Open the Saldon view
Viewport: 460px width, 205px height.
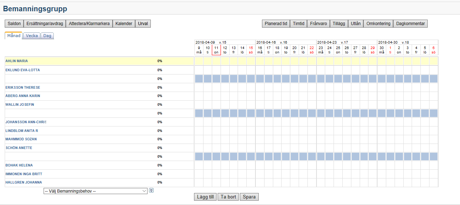pyautogui.click(x=14, y=24)
